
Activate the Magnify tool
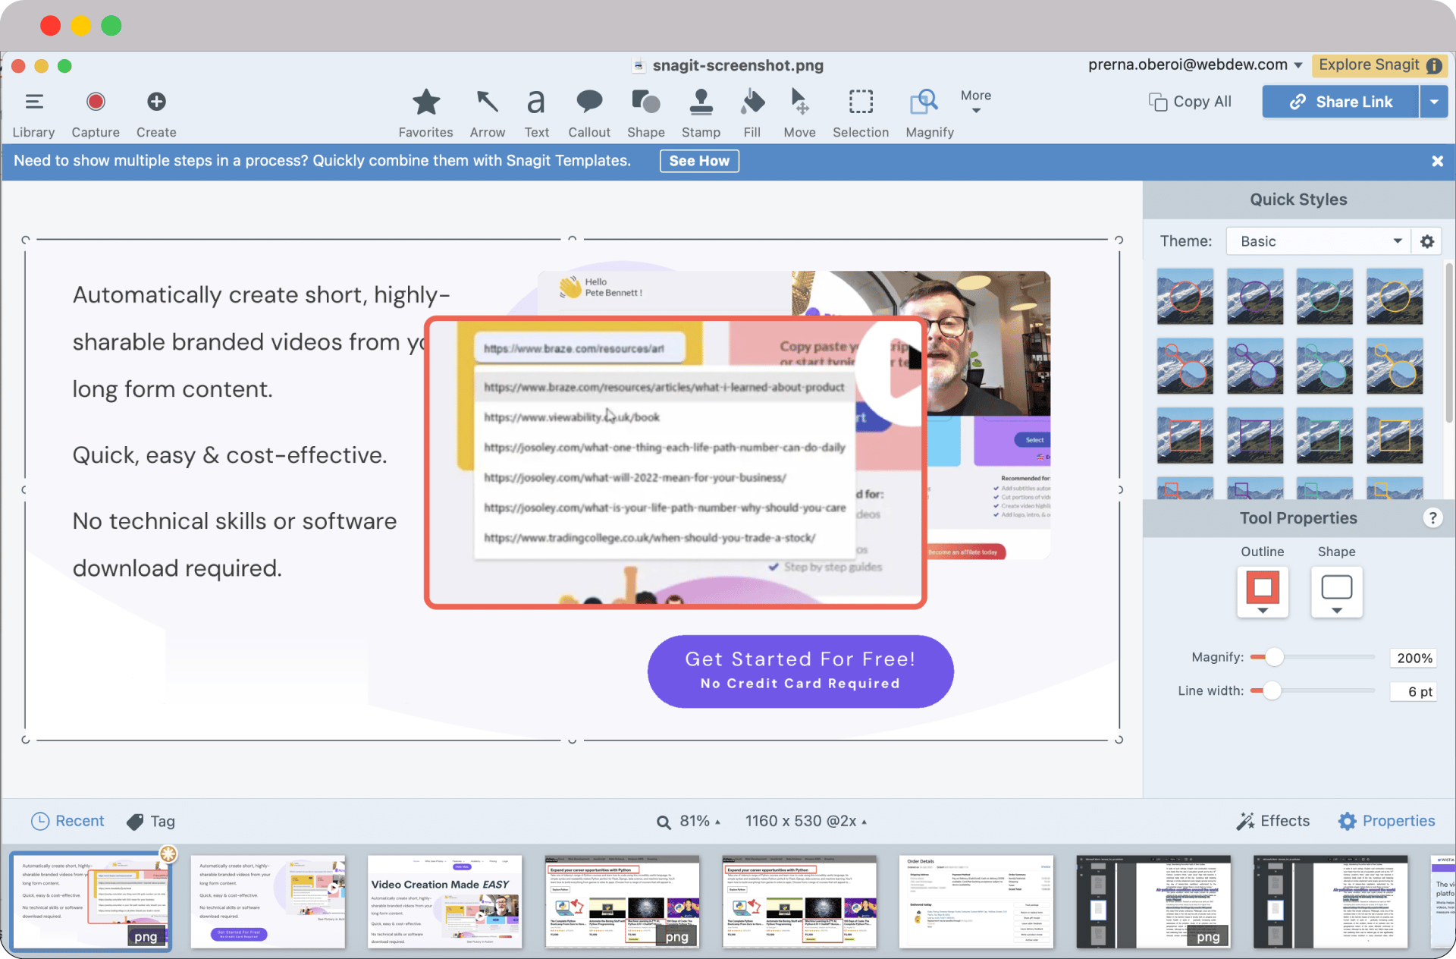click(929, 112)
